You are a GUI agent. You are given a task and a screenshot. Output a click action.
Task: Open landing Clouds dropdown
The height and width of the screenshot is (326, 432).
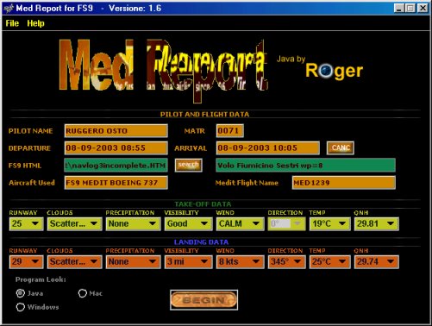point(74,262)
